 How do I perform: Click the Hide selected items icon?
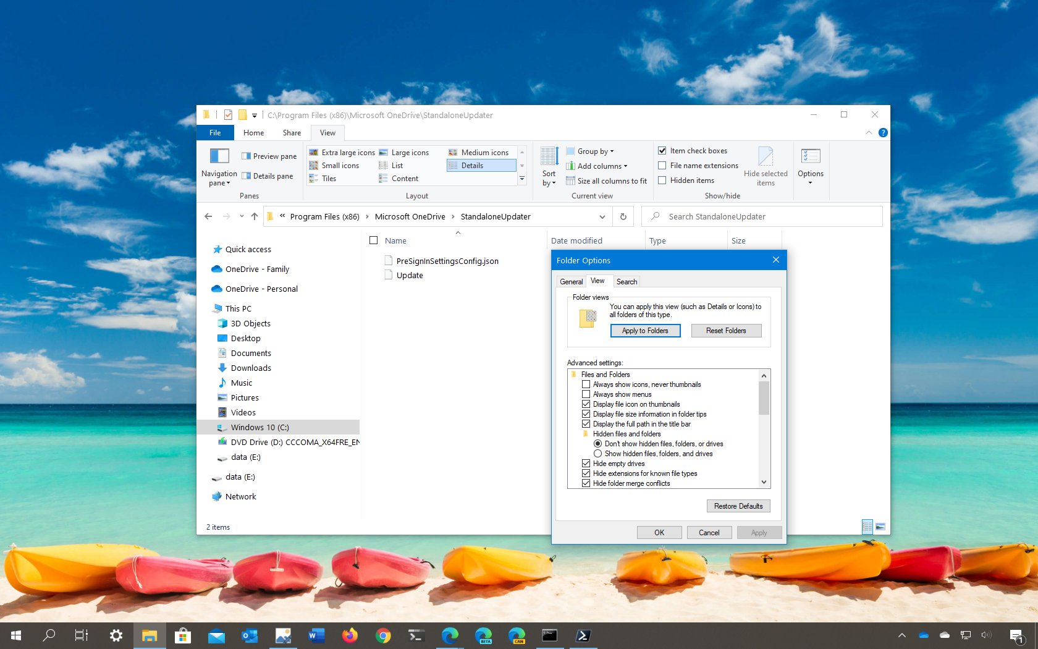(x=766, y=166)
